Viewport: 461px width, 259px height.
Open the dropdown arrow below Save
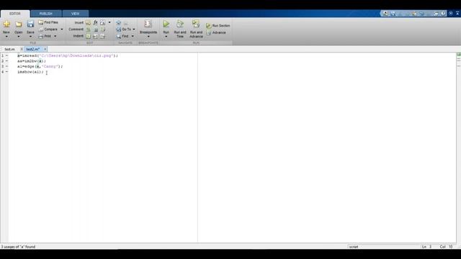point(30,37)
